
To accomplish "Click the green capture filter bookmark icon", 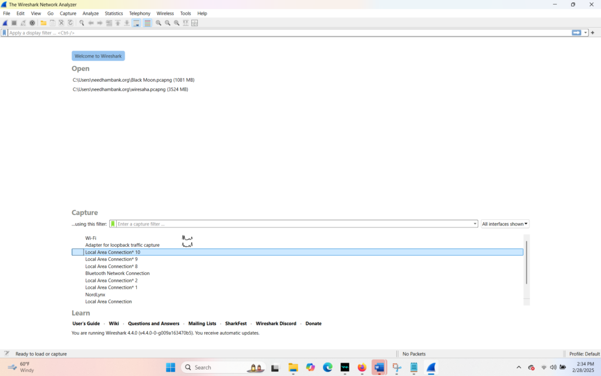I will pos(113,224).
